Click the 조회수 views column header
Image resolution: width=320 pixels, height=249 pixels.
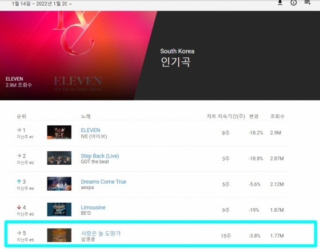click(x=277, y=116)
